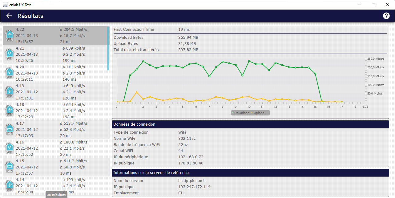This screenshot has height=198, width=395.
Task: Click WiFi icon of test 4.22
Action: pos(10,36)
